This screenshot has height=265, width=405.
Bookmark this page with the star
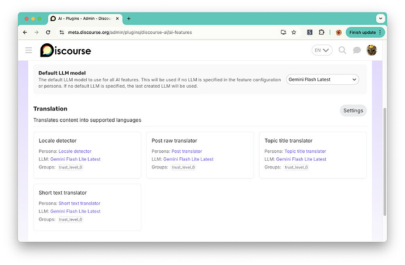coord(294,32)
